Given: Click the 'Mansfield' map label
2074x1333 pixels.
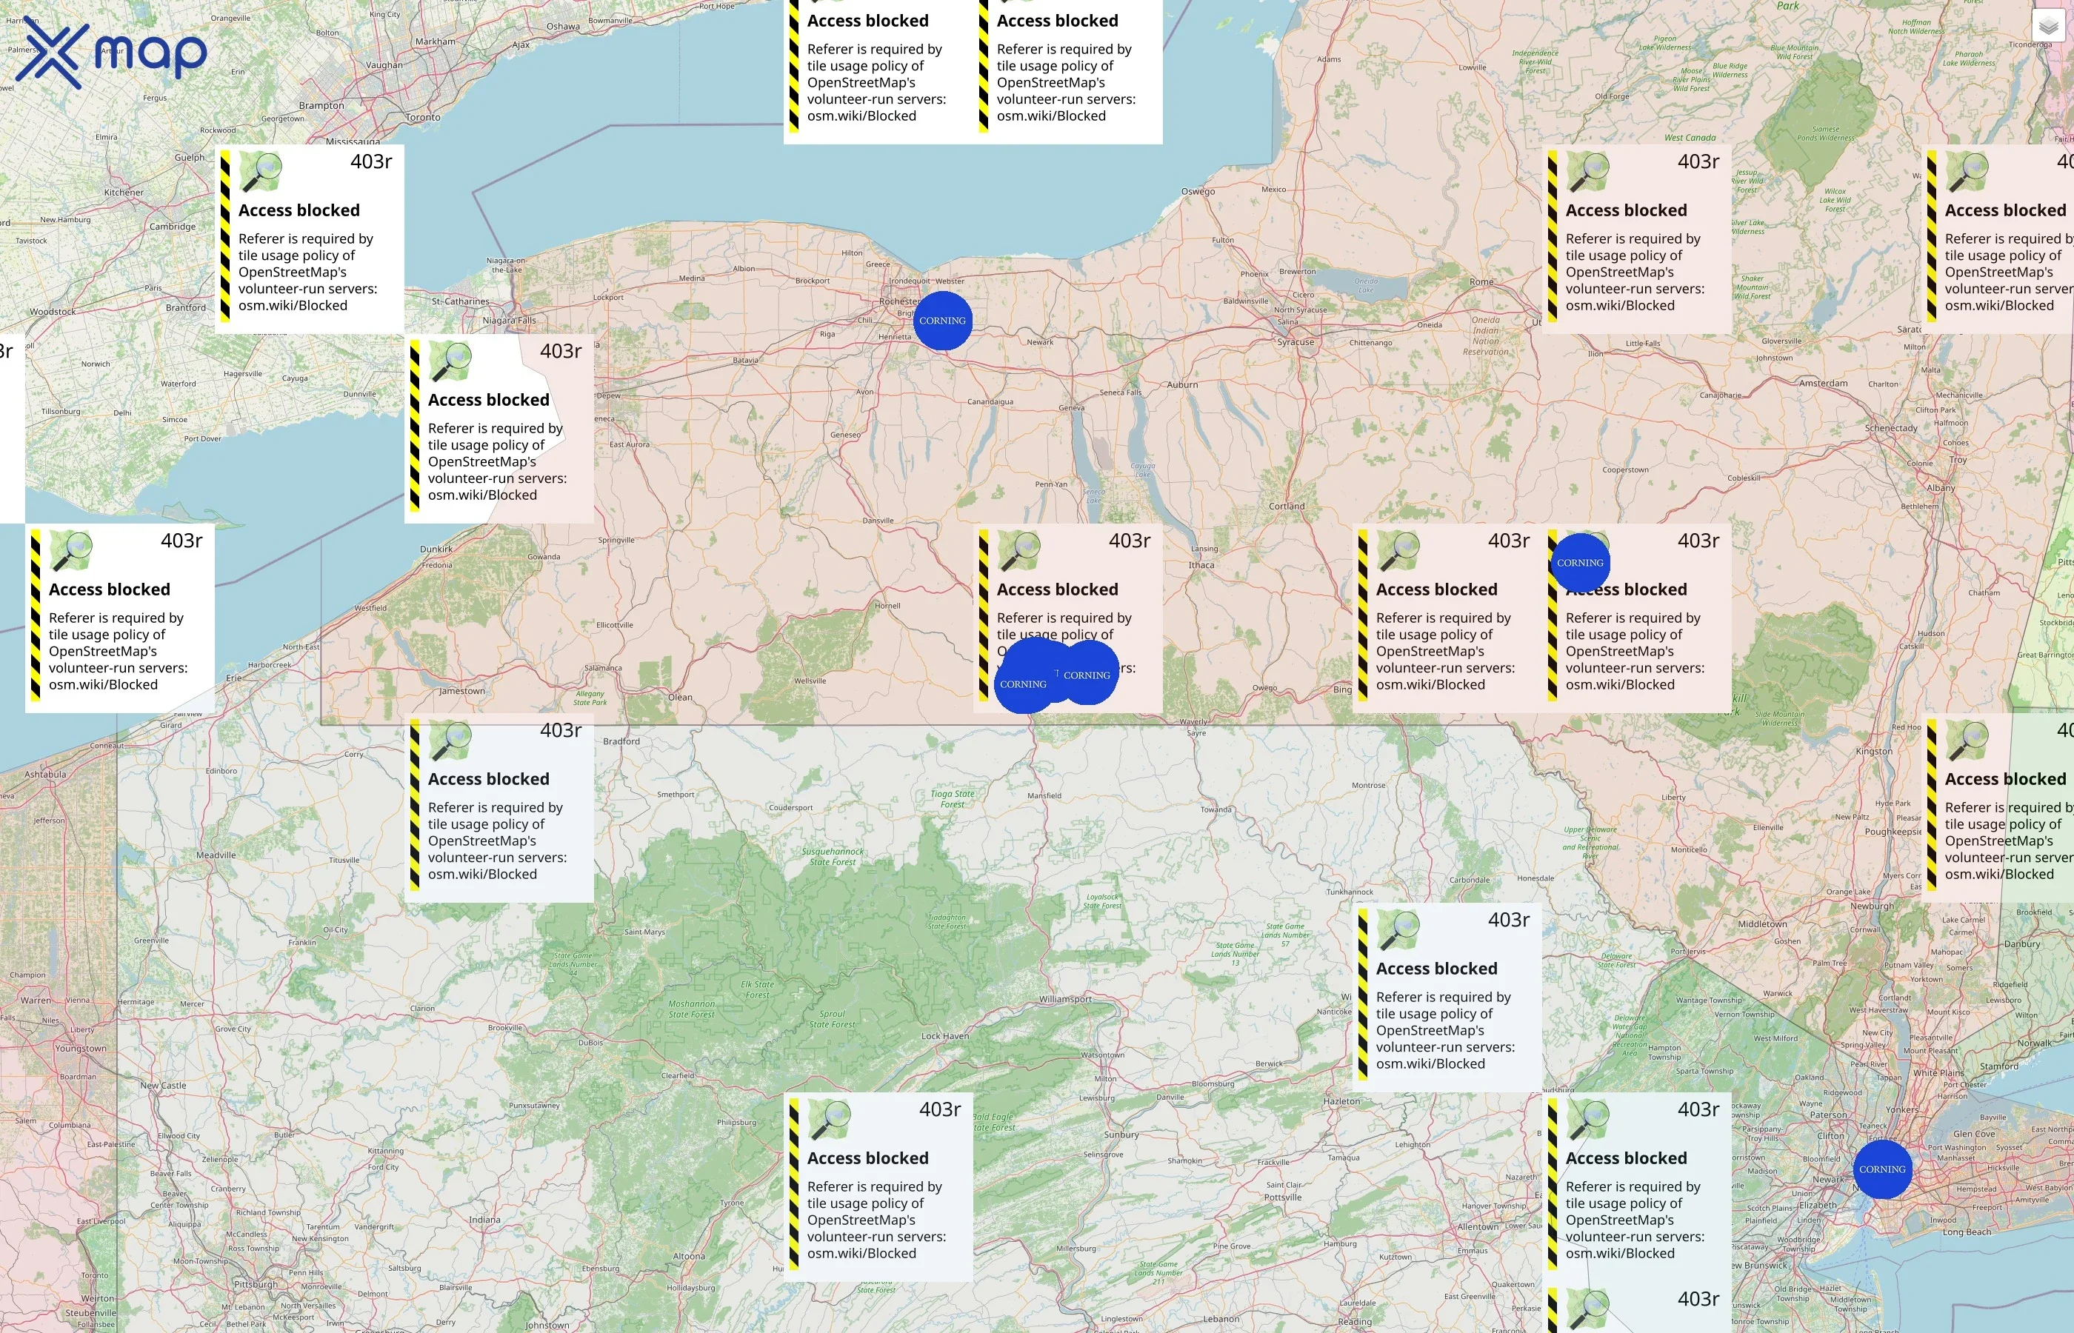Looking at the screenshot, I should [x=1044, y=795].
